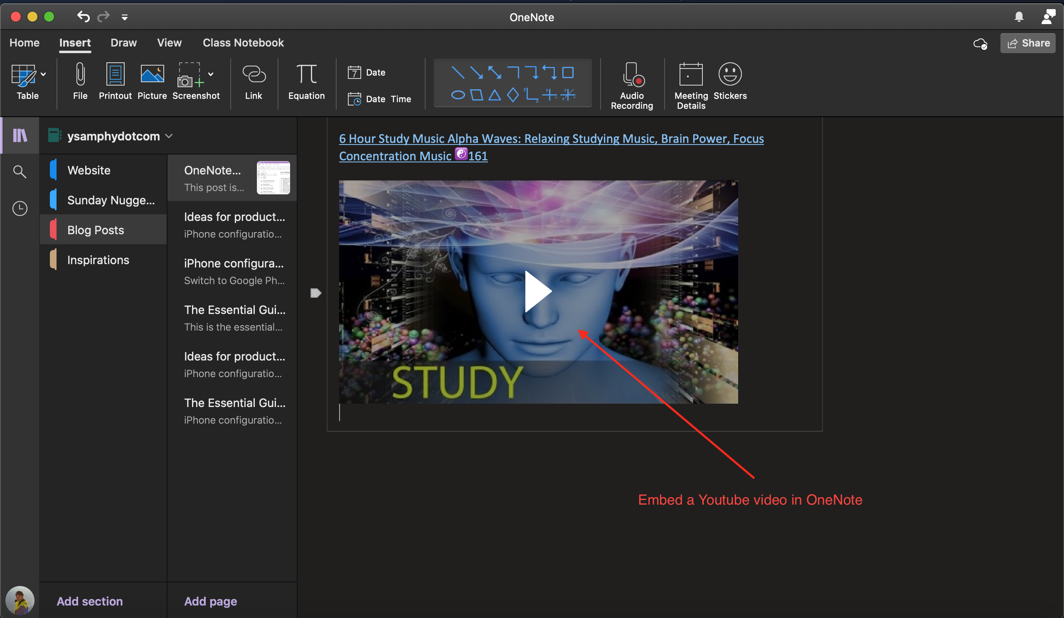Switch to the Home tab

coord(25,43)
